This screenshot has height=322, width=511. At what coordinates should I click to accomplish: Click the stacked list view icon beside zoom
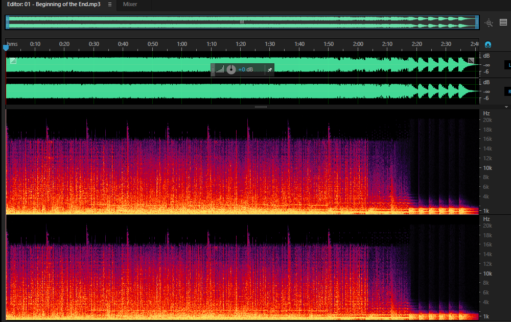coord(503,22)
